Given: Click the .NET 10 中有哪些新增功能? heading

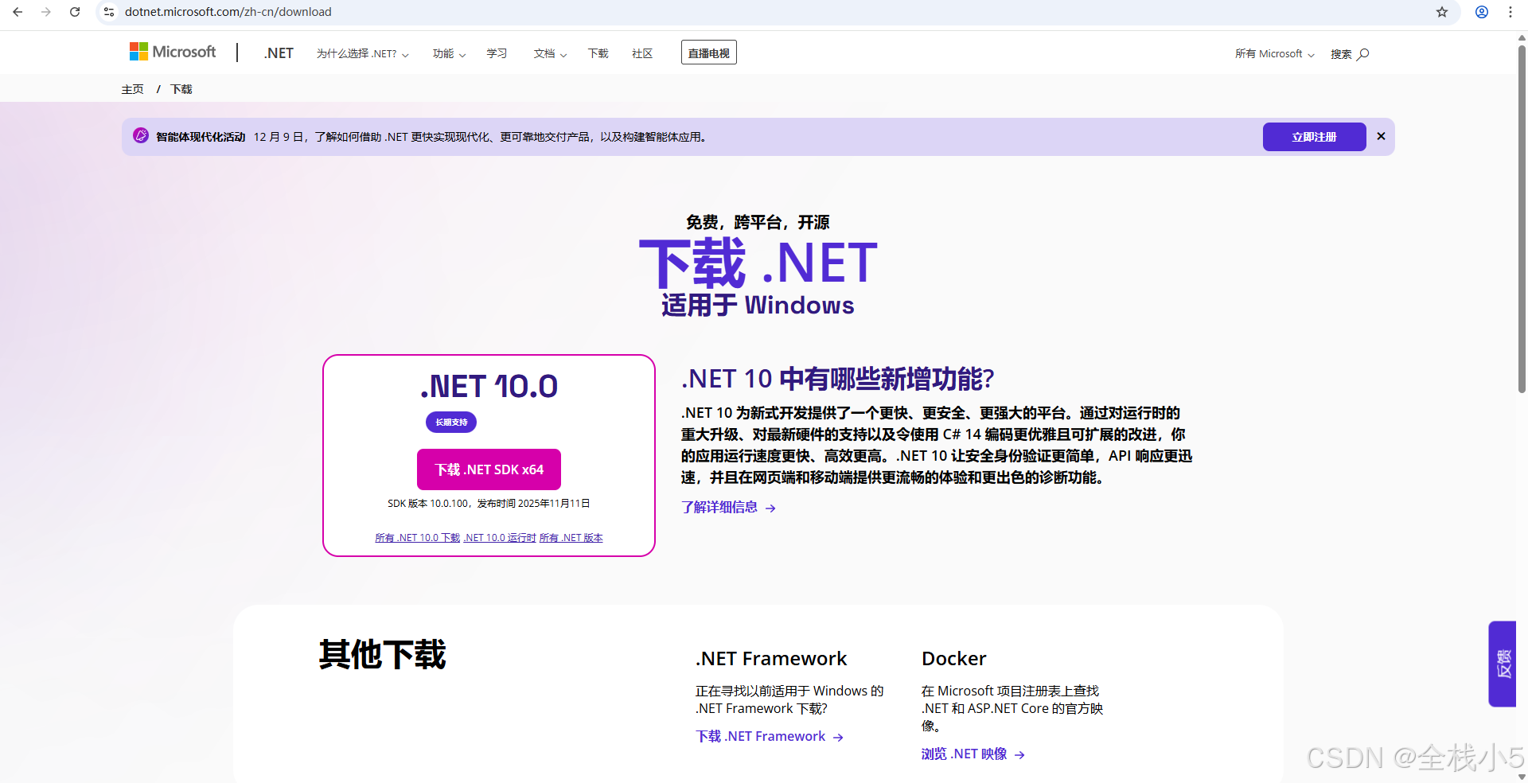Looking at the screenshot, I should click(838, 379).
